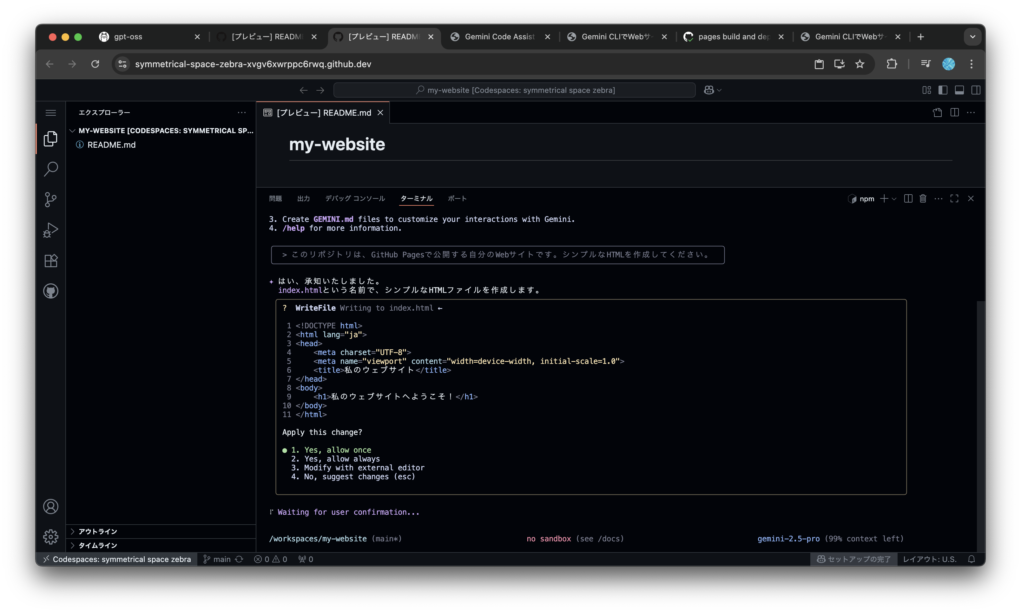Open the Copilot dropdown chevron
This screenshot has height=613, width=1021.
coord(719,90)
